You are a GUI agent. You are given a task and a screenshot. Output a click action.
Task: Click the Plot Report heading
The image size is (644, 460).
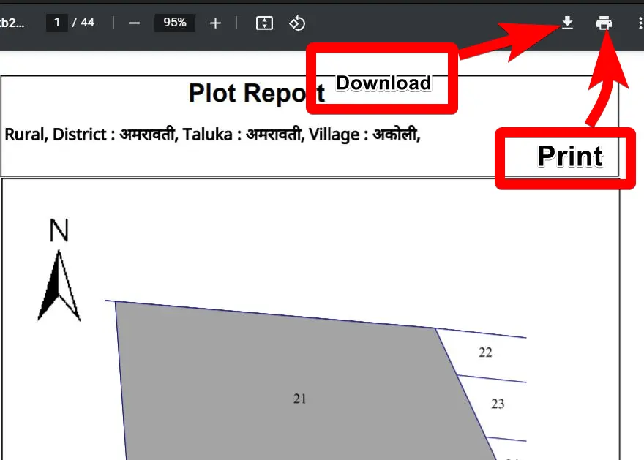click(x=256, y=94)
